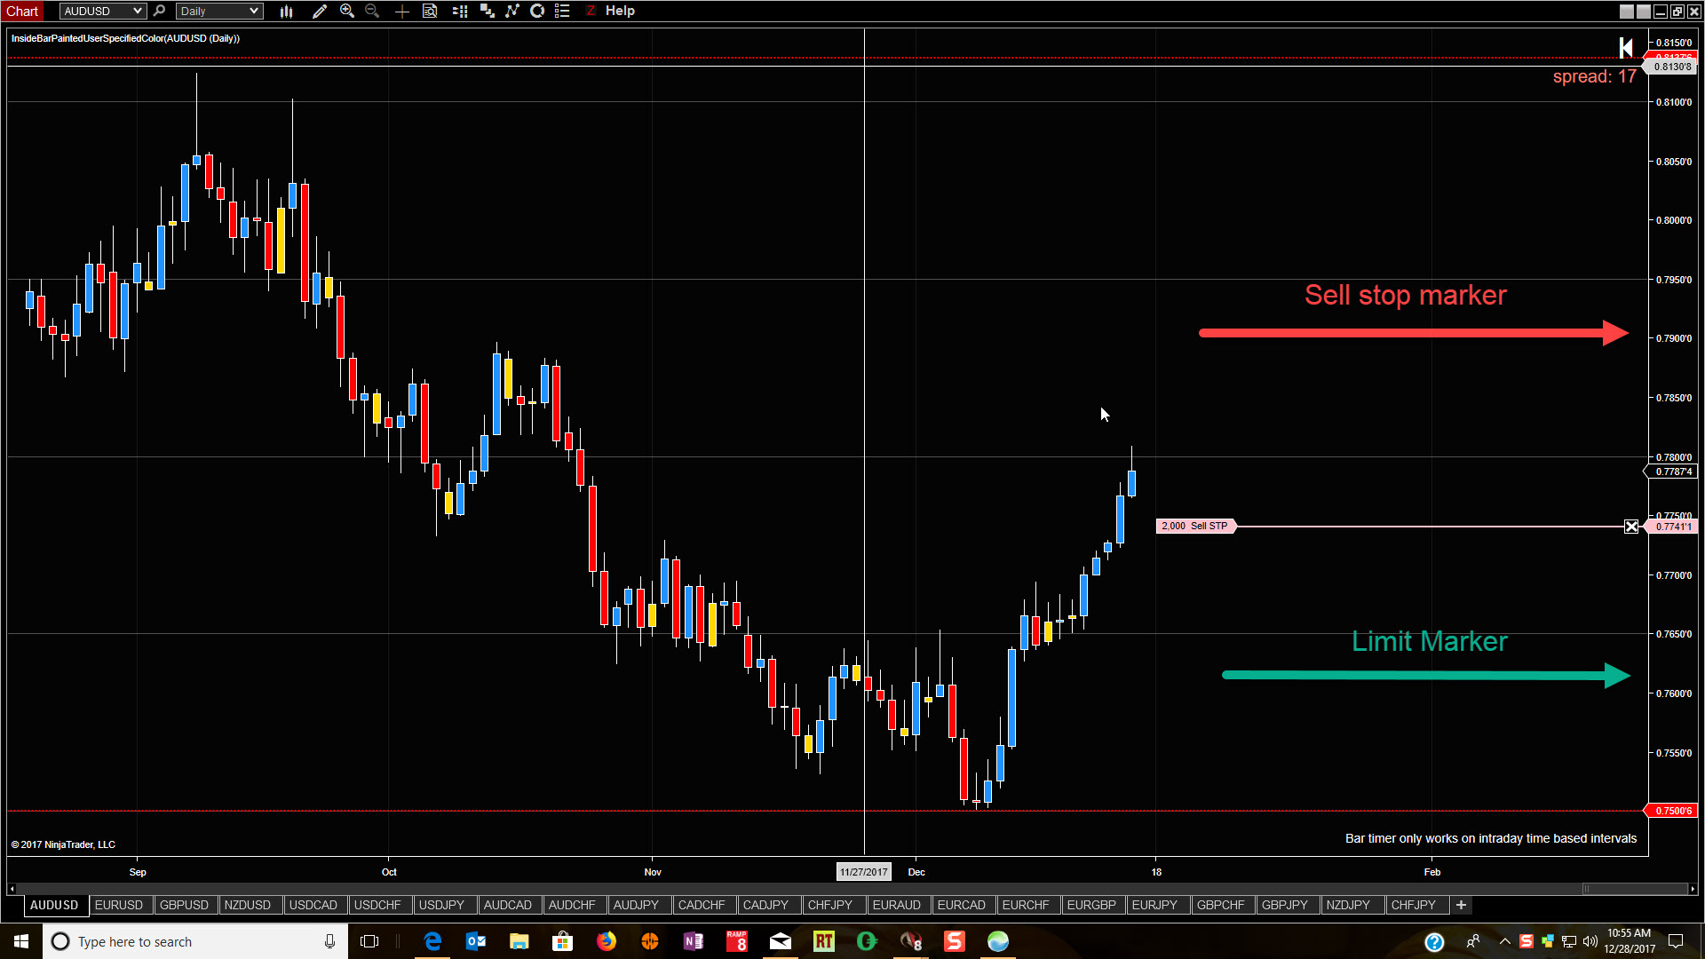Expand the Daily interval dropdown
Screen dimensions: 1705x959
(x=254, y=12)
